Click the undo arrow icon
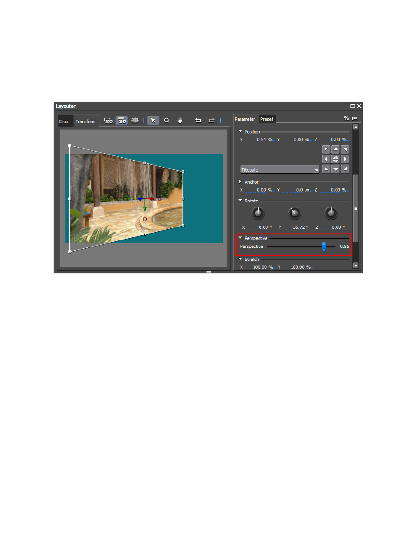413x535 pixels. [x=198, y=120]
